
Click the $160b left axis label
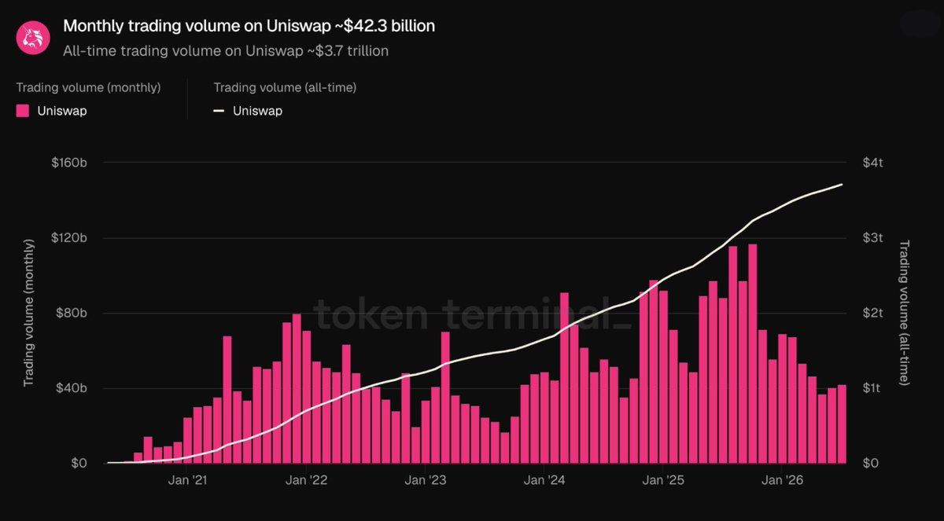[x=68, y=163]
